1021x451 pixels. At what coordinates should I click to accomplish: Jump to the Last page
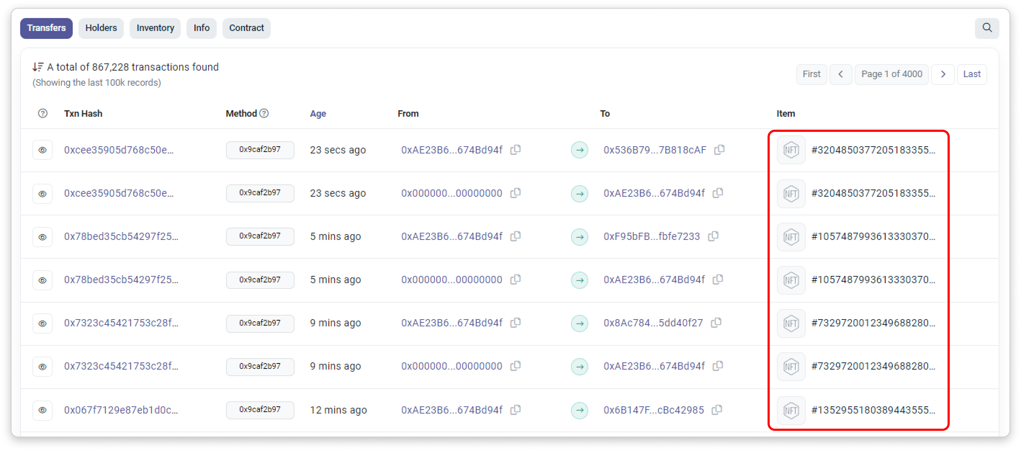point(971,74)
